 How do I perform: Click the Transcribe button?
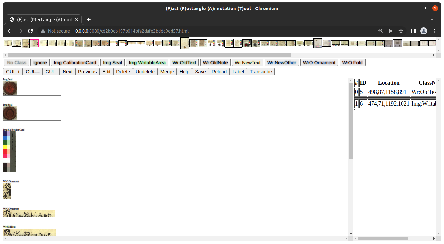click(x=261, y=72)
